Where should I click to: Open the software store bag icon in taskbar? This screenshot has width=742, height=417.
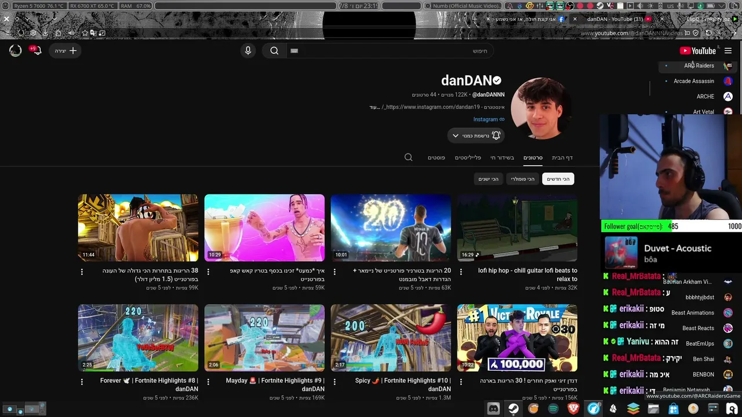pos(674,408)
